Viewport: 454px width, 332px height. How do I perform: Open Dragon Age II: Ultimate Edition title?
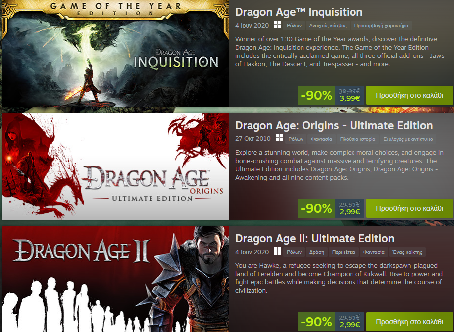(x=315, y=238)
